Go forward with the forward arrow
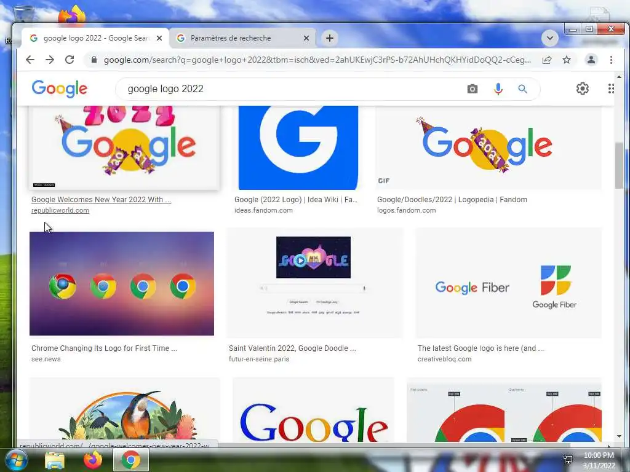 (x=50, y=60)
